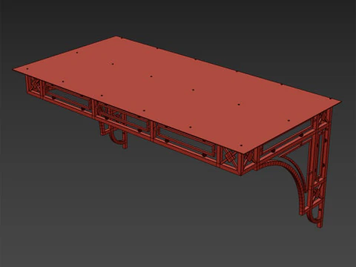The height and width of the screenshot is (267, 356).
Task: Select the small far bracket beneath the canopy
Action: [x=113, y=135]
